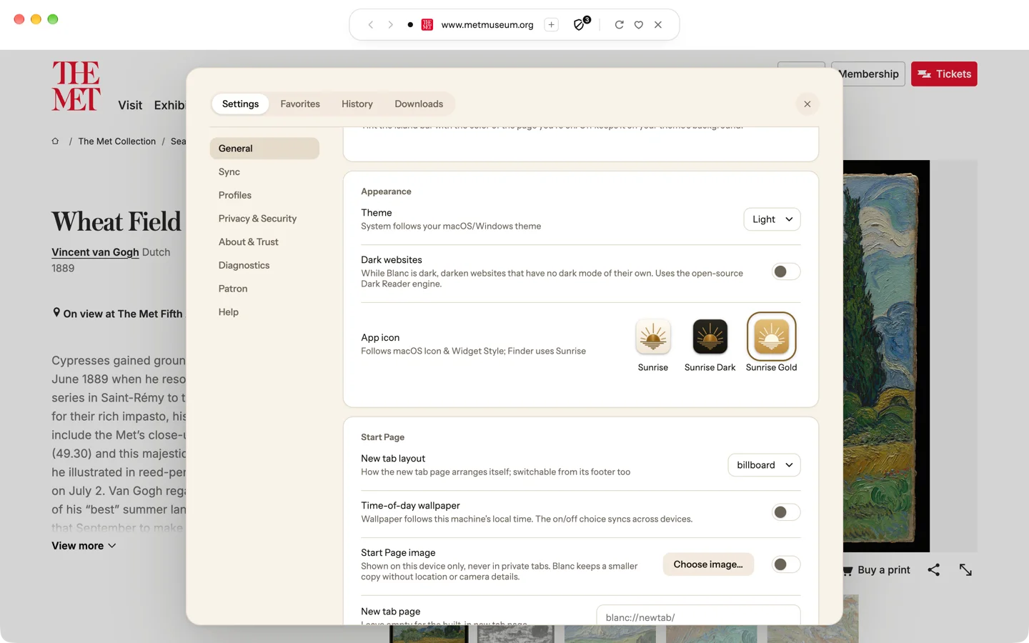Turn on Start Page image switch
The height and width of the screenshot is (643, 1029).
[786, 564]
